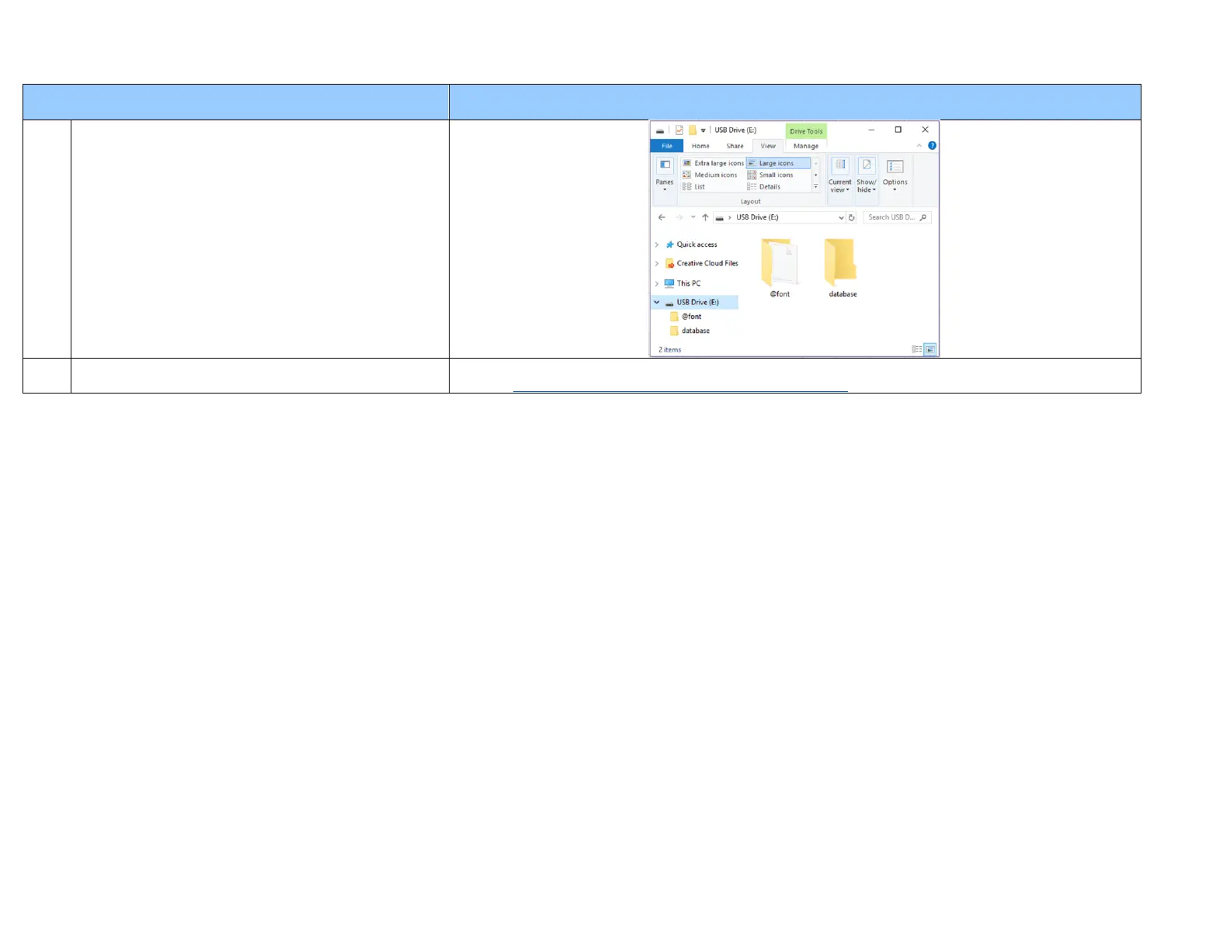Open the File tab
Image resolution: width=1230 pixels, height=950 pixels.
(667, 146)
